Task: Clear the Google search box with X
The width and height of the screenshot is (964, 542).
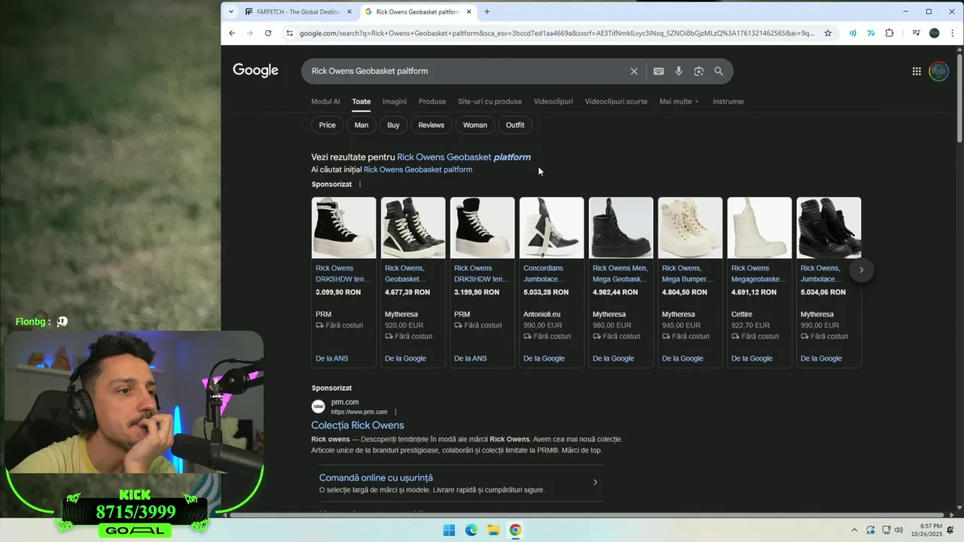Action: (x=633, y=72)
